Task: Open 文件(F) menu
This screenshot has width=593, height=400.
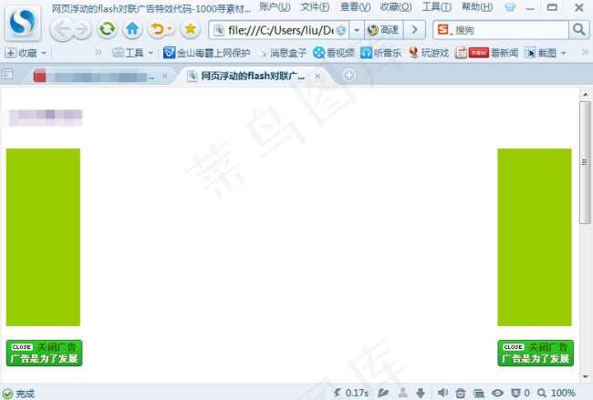Action: point(315,7)
